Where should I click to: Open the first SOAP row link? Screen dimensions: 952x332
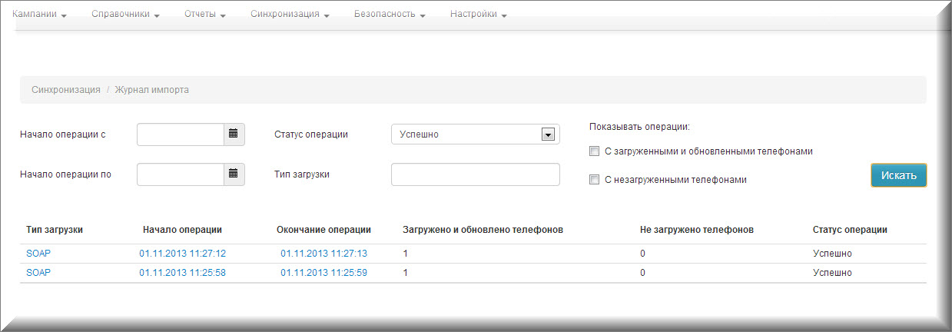click(x=38, y=254)
